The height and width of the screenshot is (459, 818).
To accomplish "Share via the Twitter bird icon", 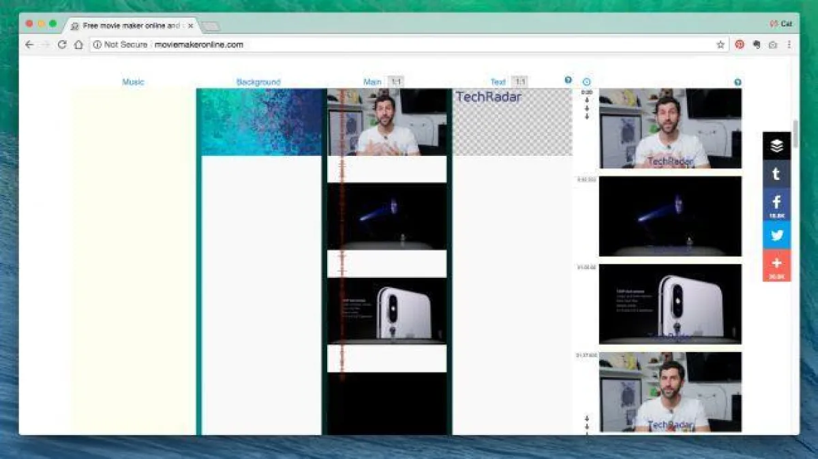I will pos(776,235).
